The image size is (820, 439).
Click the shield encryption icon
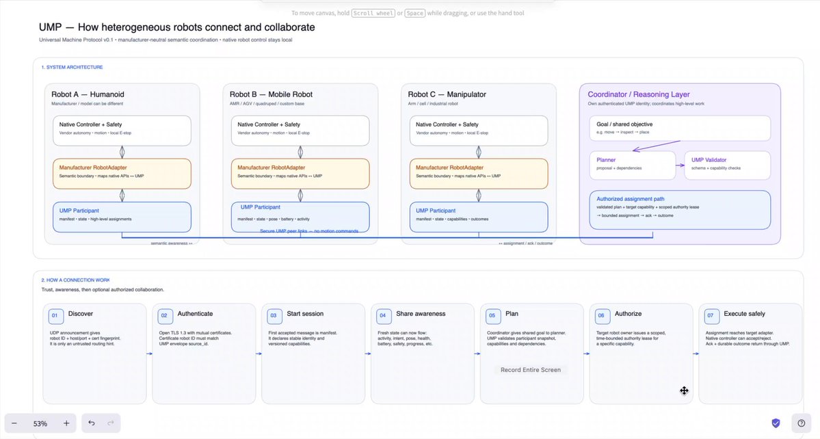(776, 423)
